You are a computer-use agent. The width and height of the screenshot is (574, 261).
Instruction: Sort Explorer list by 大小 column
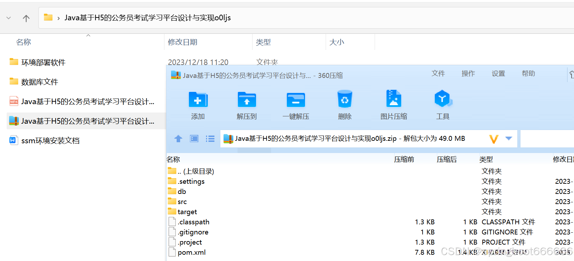tap(337, 42)
